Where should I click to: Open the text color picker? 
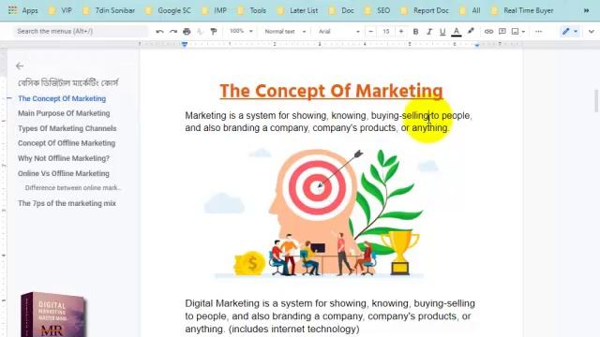pyautogui.click(x=457, y=32)
